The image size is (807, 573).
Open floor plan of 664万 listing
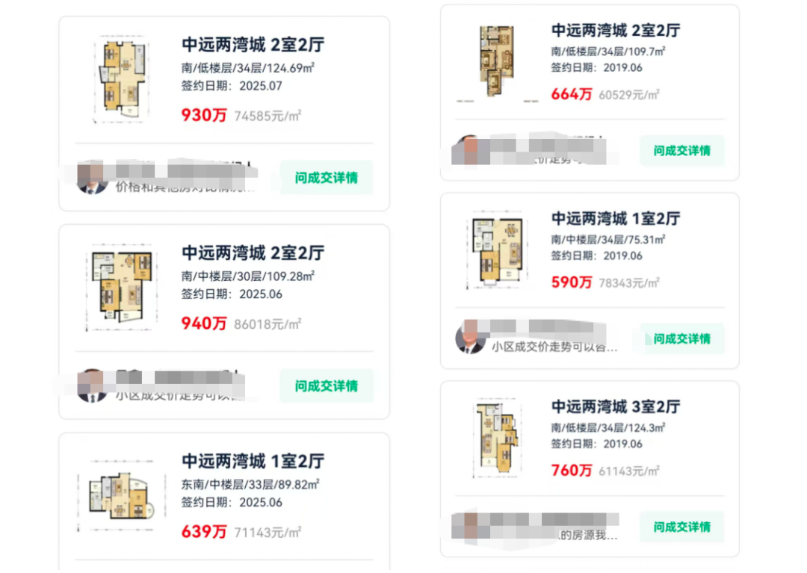coord(497,62)
